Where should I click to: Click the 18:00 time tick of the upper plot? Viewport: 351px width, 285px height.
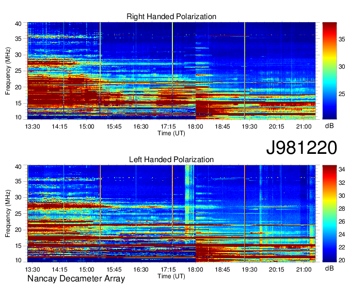195,126
